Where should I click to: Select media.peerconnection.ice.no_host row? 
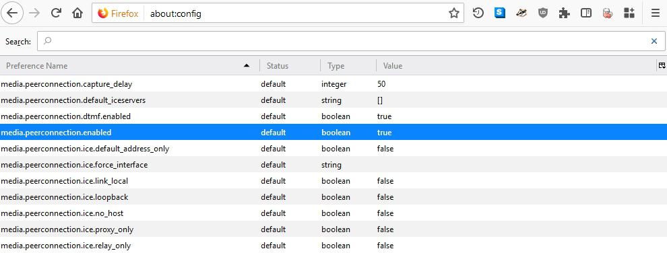coord(333,213)
